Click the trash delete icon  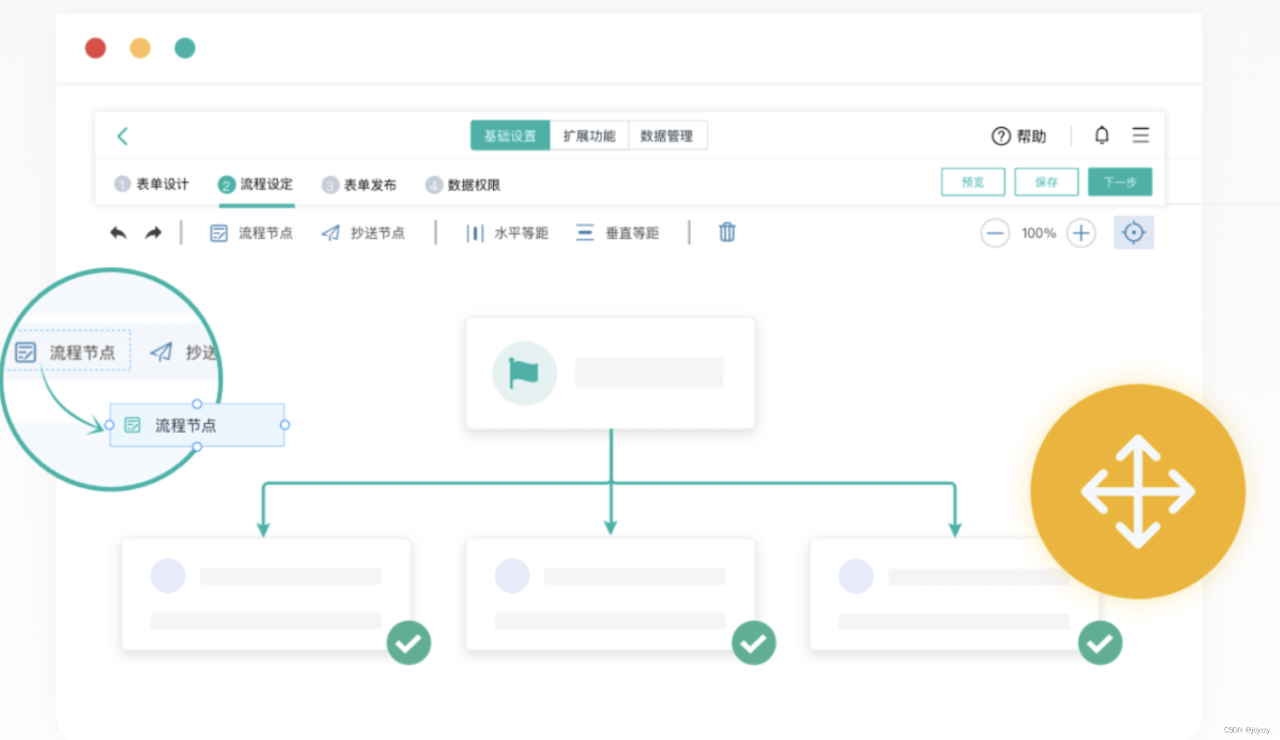pyautogui.click(x=727, y=232)
